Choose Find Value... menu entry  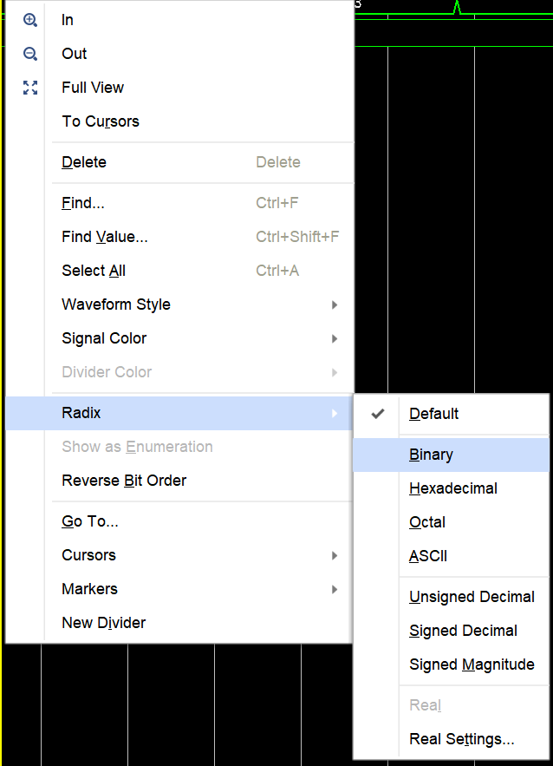[105, 237]
